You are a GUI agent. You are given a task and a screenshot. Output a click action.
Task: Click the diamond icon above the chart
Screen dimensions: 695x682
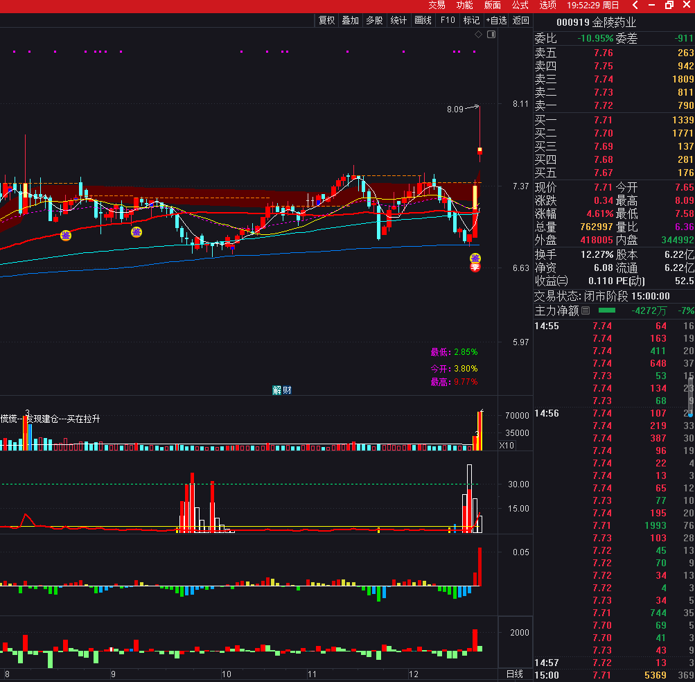tap(478, 34)
